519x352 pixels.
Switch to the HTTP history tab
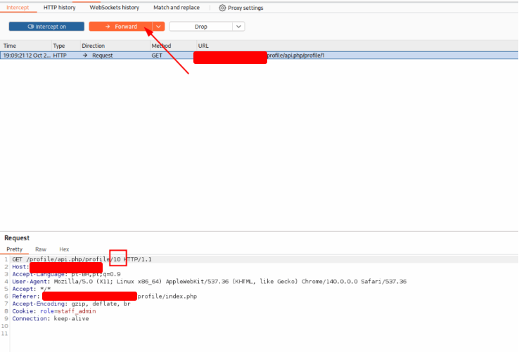(x=59, y=8)
